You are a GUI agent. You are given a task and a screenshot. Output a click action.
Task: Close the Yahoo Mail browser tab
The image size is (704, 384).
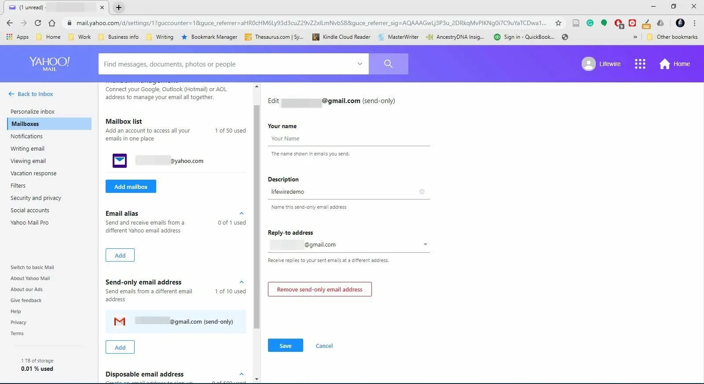click(102, 7)
